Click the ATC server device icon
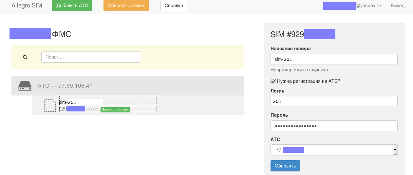 tap(25, 86)
